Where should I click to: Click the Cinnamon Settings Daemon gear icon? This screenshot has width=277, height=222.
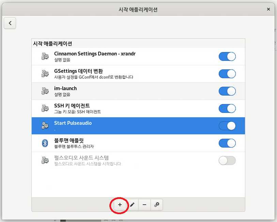[45, 56]
